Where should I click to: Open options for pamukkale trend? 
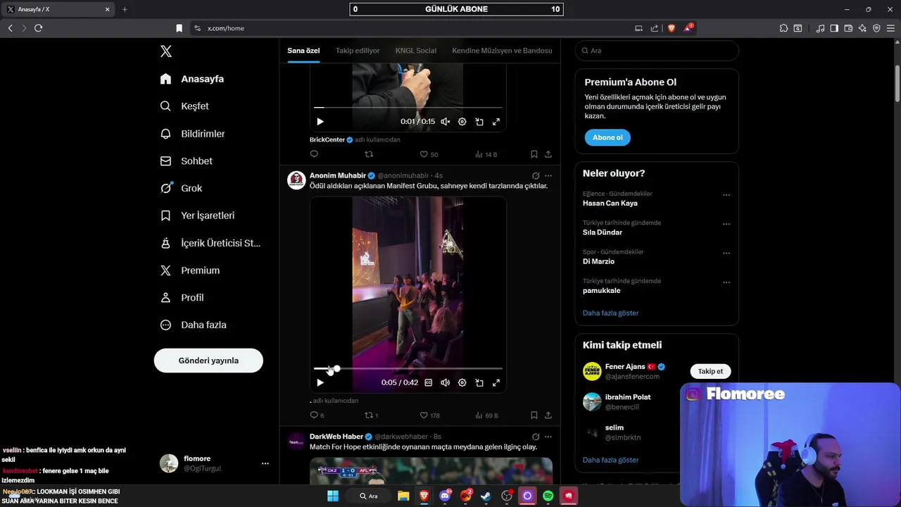726,282
